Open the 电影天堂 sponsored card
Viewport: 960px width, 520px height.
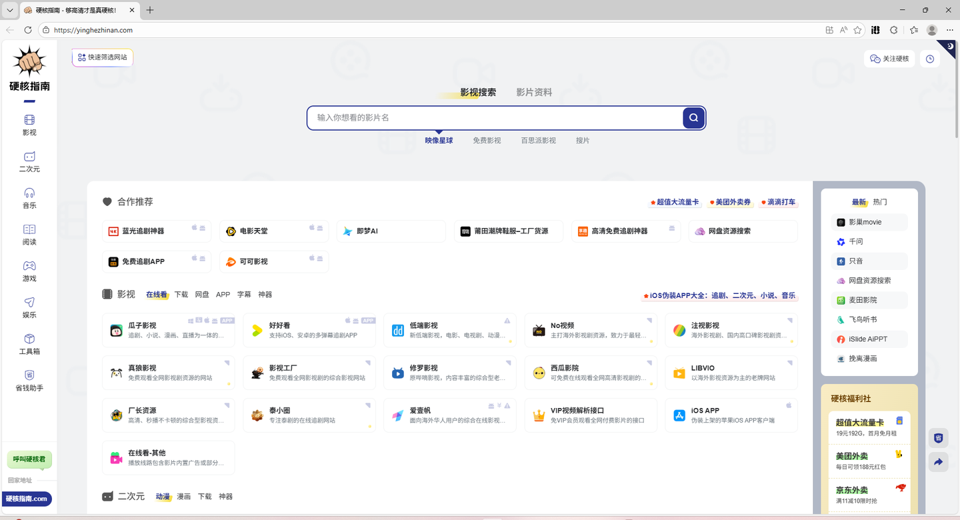(274, 231)
